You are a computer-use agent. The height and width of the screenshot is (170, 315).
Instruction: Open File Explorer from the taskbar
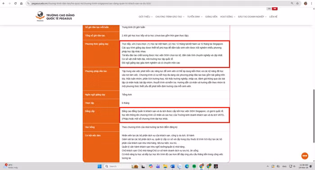point(165,166)
